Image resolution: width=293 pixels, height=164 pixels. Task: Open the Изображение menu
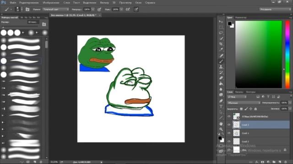click(x=51, y=3)
